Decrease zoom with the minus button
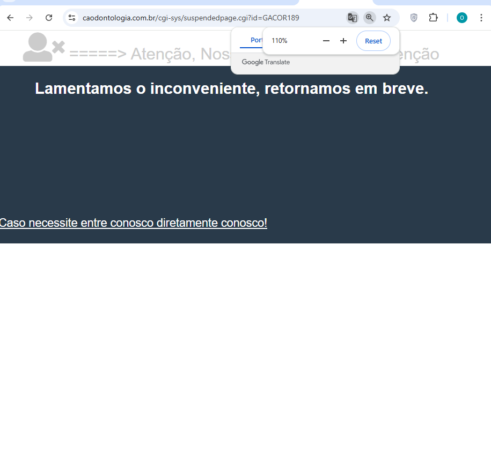 (x=326, y=41)
